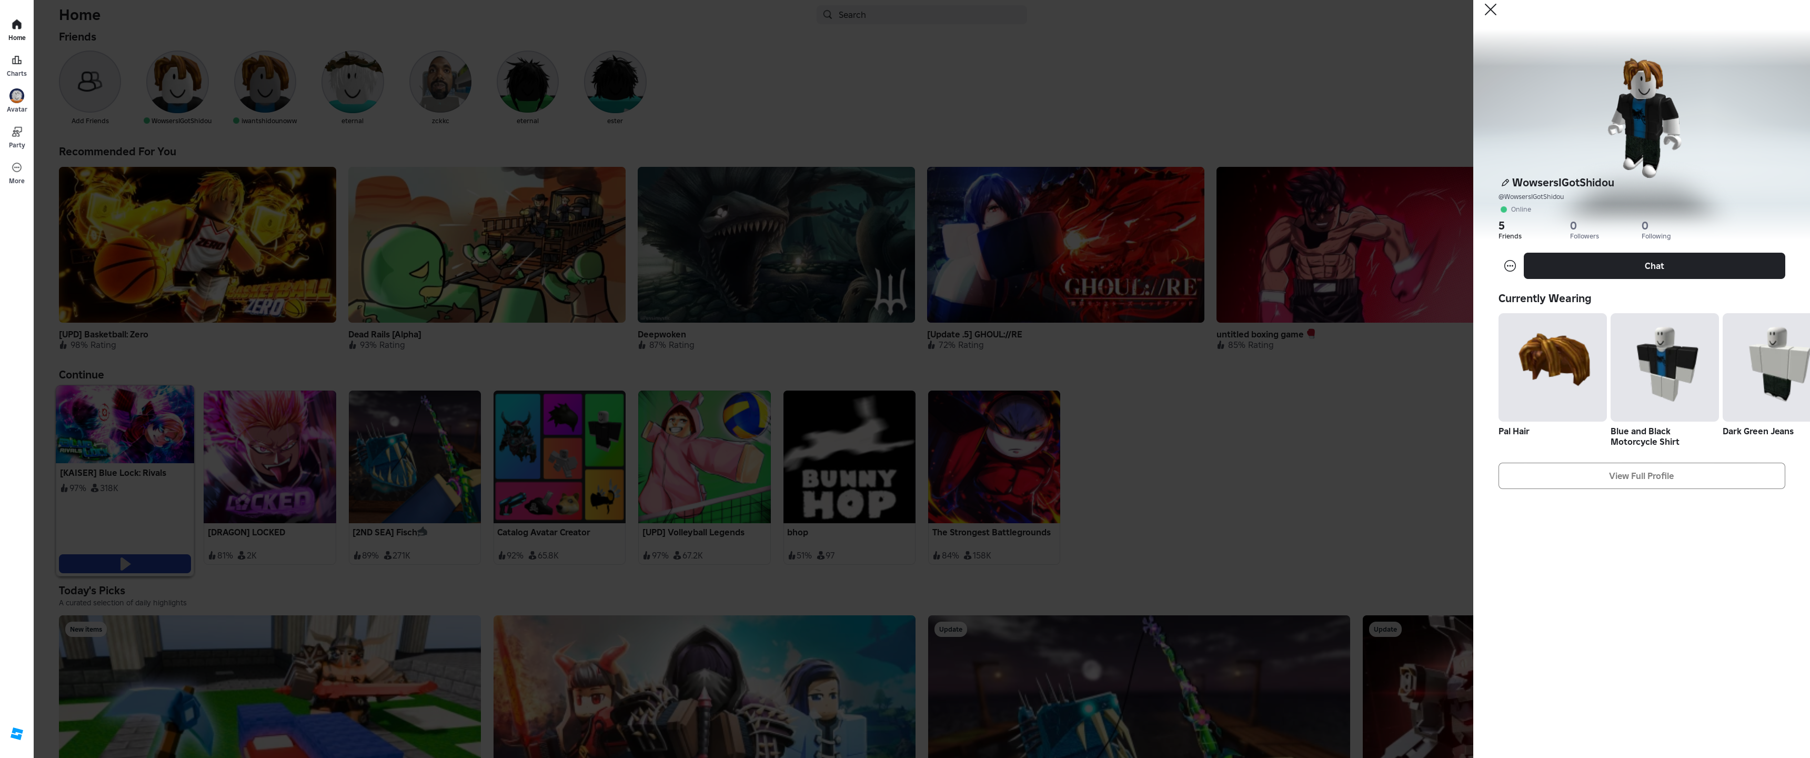1810x758 pixels.
Task: Open the Dead Rails [Alpha] game tile
Action: pyautogui.click(x=486, y=245)
